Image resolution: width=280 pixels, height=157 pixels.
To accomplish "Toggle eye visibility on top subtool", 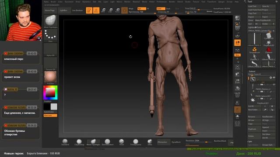I will tap(274, 78).
